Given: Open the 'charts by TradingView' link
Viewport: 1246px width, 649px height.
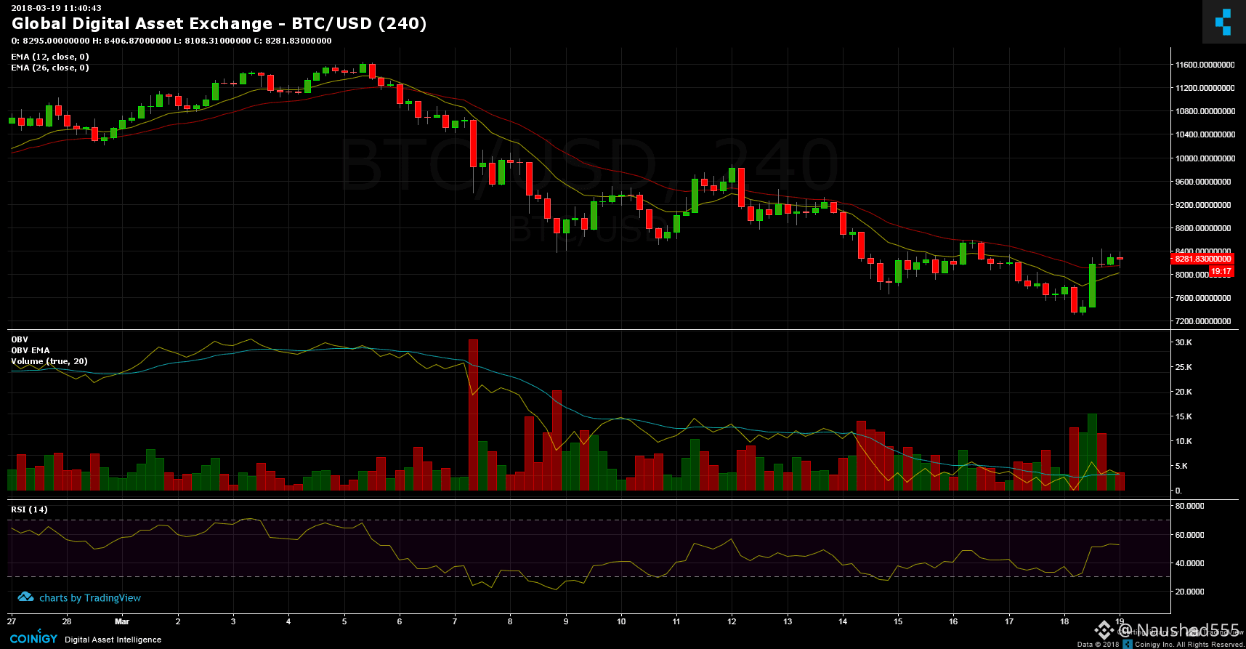Looking at the screenshot, I should click(90, 598).
